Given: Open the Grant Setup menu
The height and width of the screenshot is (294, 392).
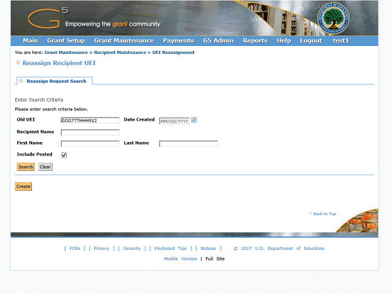Looking at the screenshot, I should tap(66, 40).
